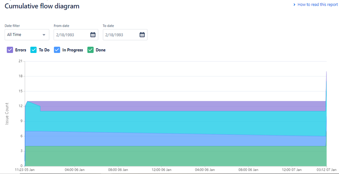
Task: Click the 03:12 07 Jan axis marker
Action: (326, 170)
